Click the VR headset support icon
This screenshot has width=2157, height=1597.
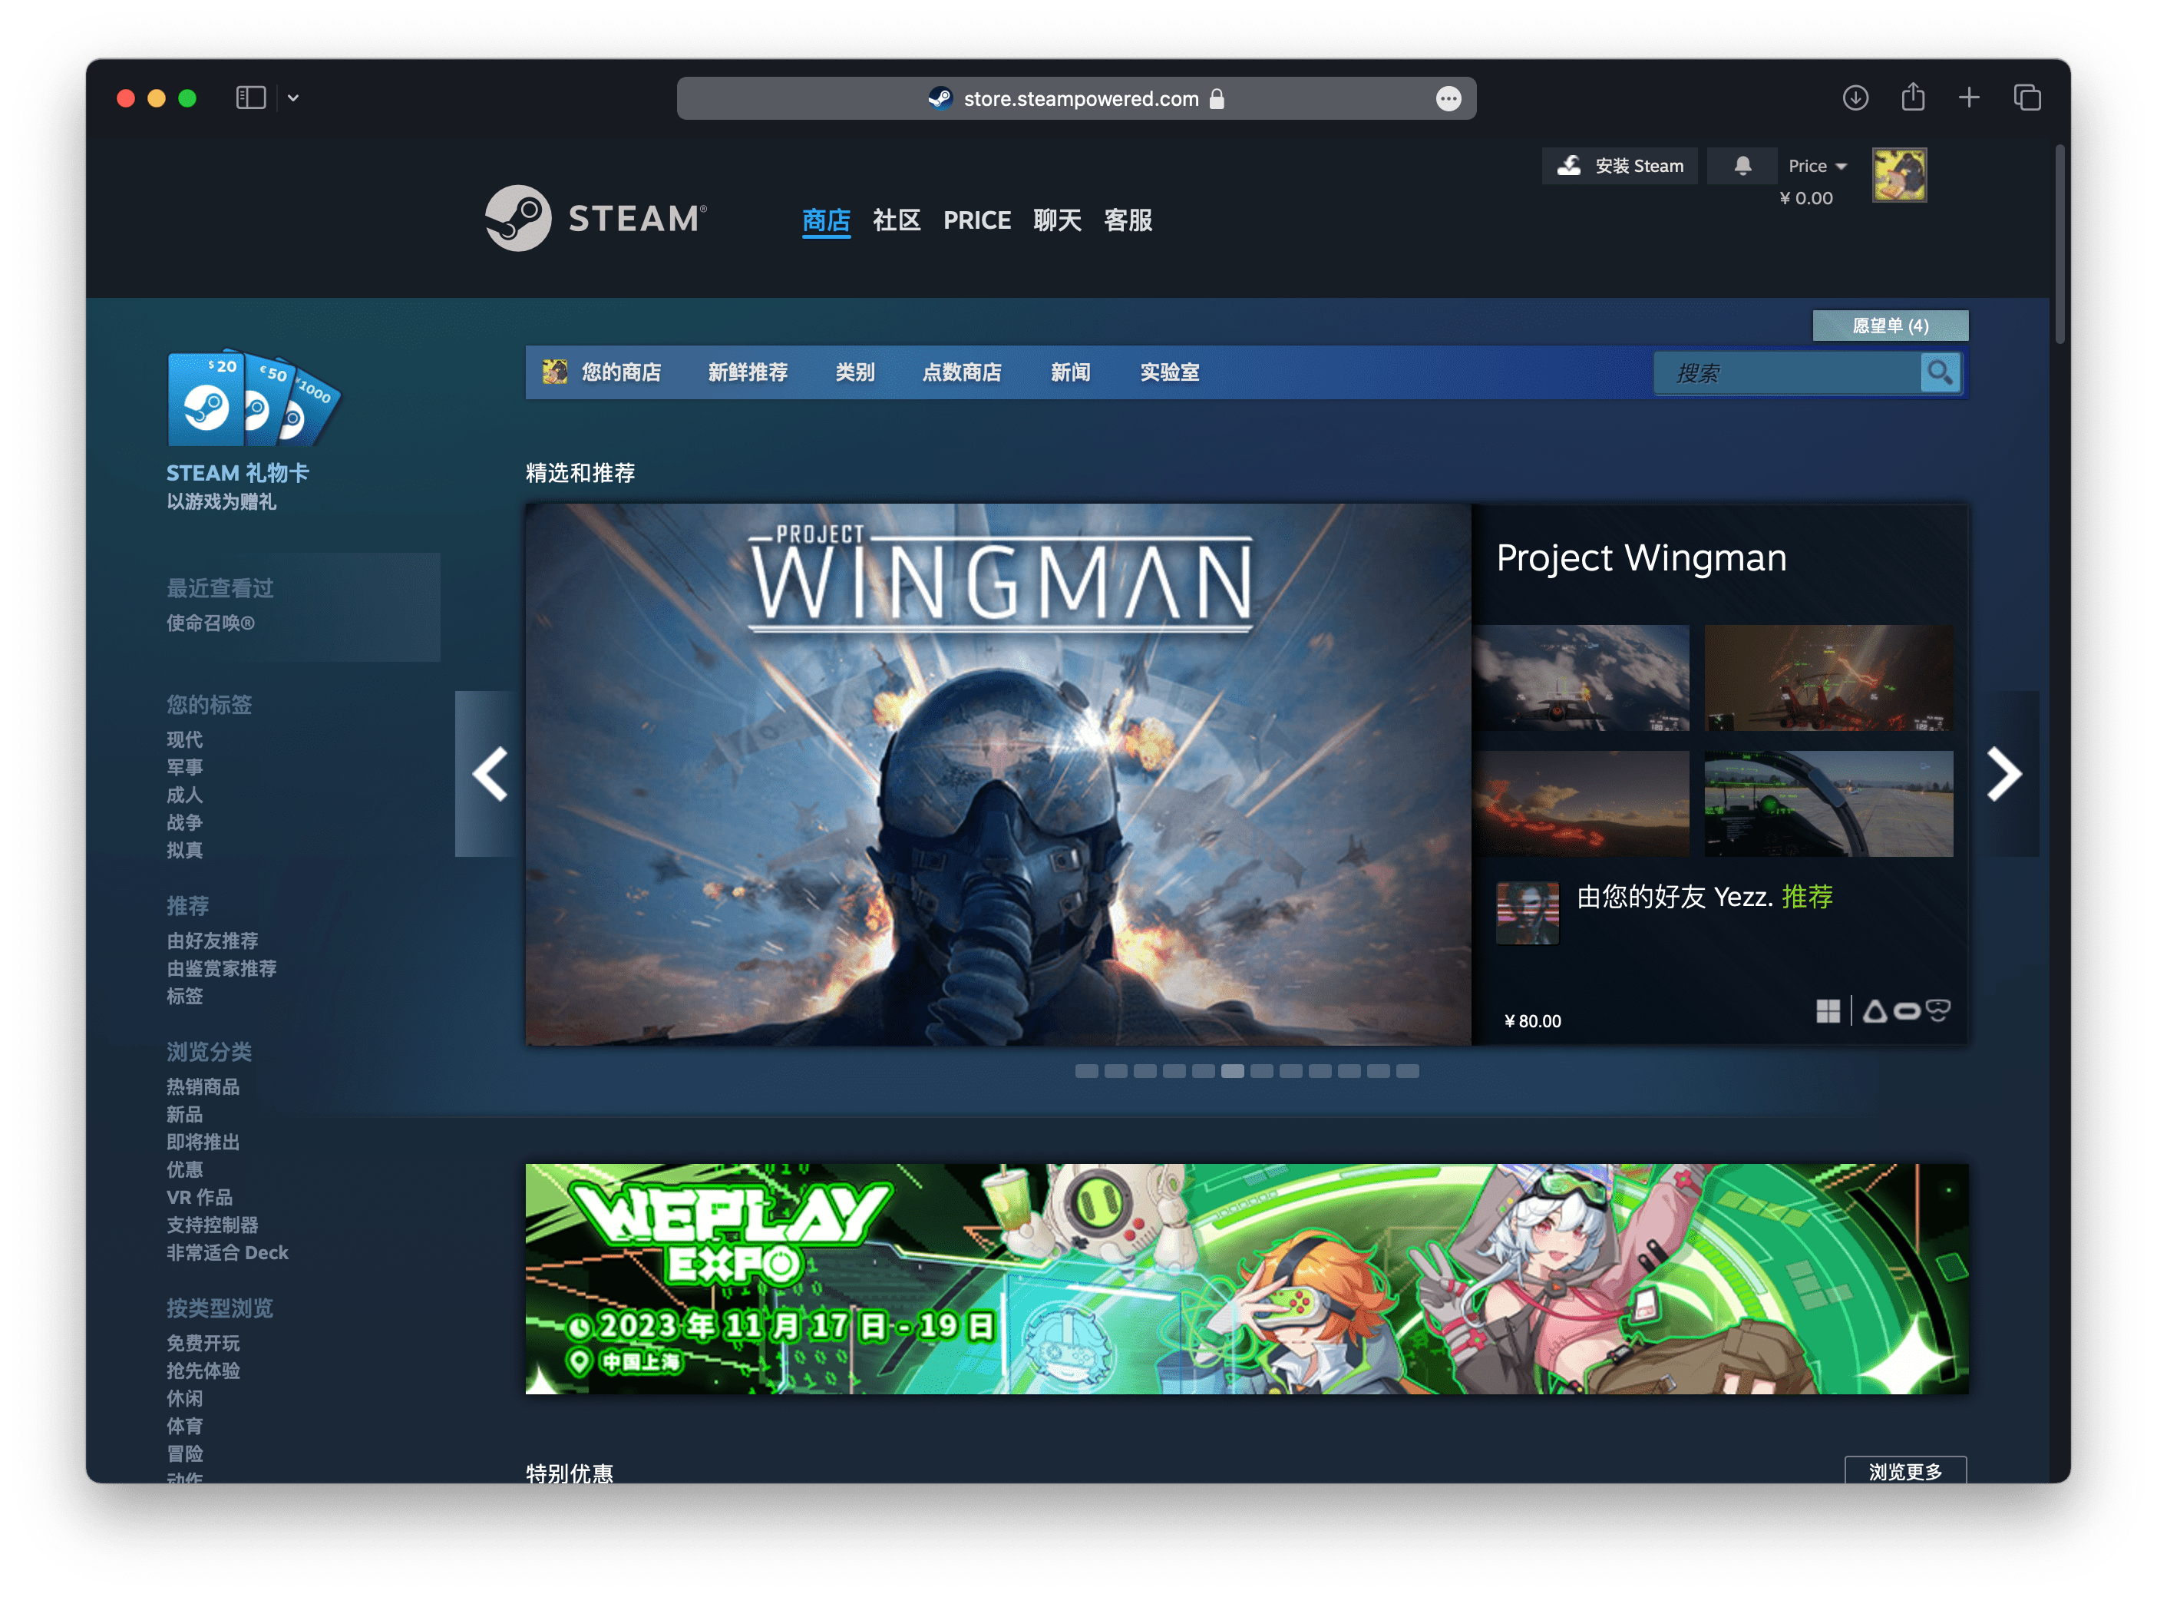point(1937,1011)
